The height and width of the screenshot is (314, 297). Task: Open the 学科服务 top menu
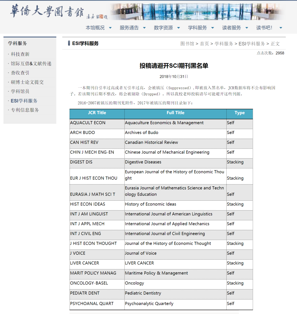pyautogui.click(x=197, y=28)
